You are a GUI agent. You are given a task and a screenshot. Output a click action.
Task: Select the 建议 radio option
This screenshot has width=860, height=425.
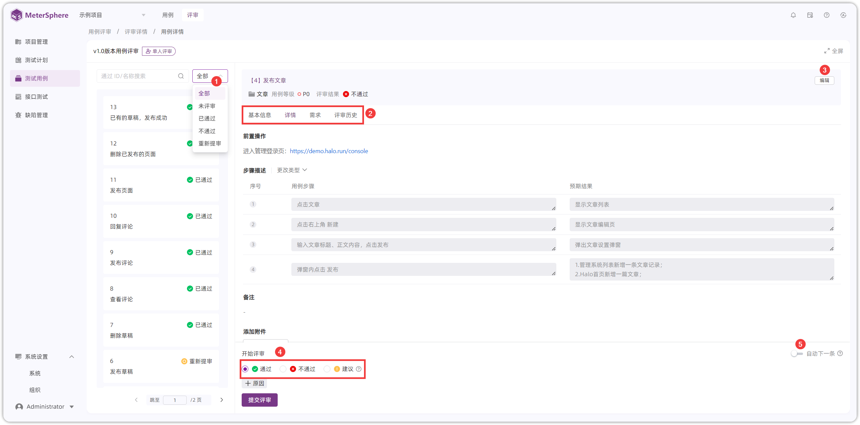(327, 369)
